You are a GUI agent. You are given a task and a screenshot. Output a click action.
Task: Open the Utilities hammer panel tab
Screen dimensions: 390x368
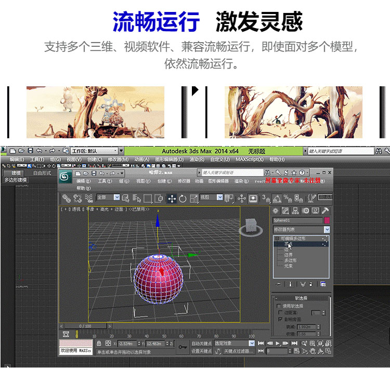click(325, 211)
